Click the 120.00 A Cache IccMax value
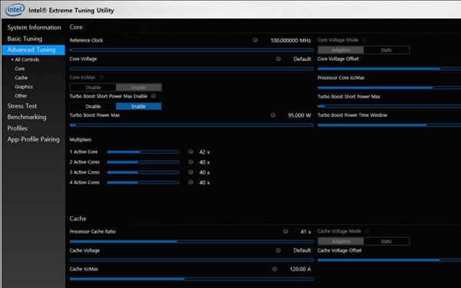Viewport: 461px width, 288px height. coord(300,269)
